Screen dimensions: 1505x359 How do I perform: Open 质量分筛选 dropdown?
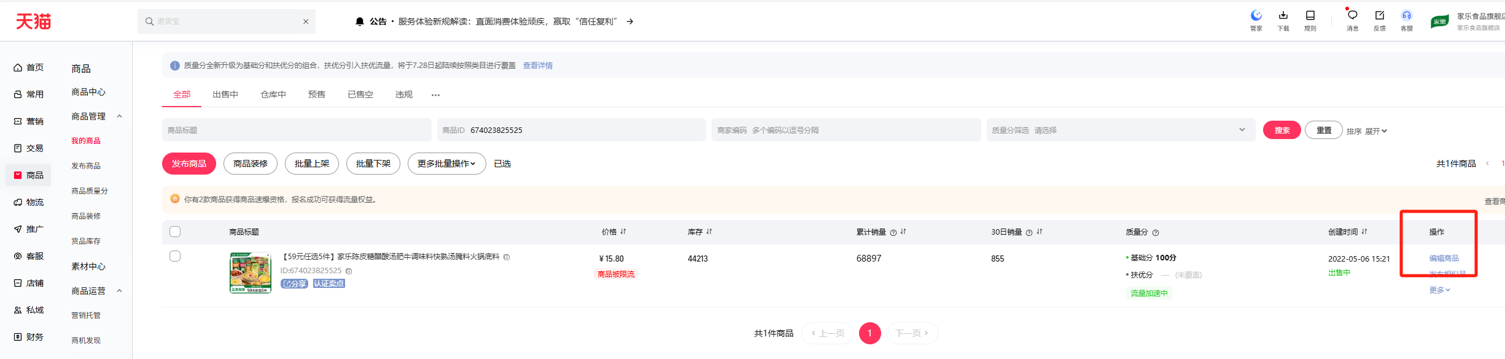(1120, 130)
